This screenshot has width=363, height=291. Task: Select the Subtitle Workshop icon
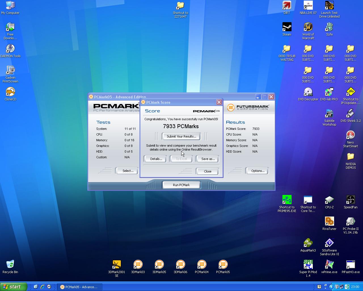tap(329, 117)
